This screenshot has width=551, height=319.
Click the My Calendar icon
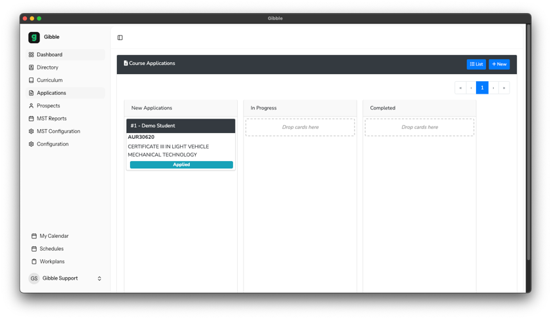(34, 236)
